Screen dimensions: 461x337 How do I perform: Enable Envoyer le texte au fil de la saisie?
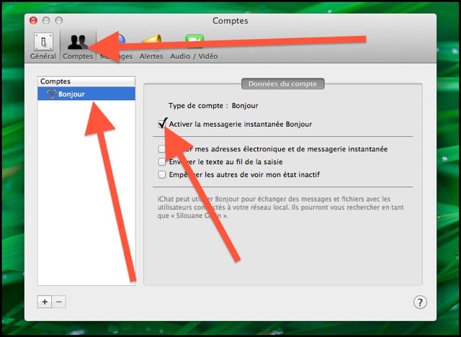click(162, 162)
